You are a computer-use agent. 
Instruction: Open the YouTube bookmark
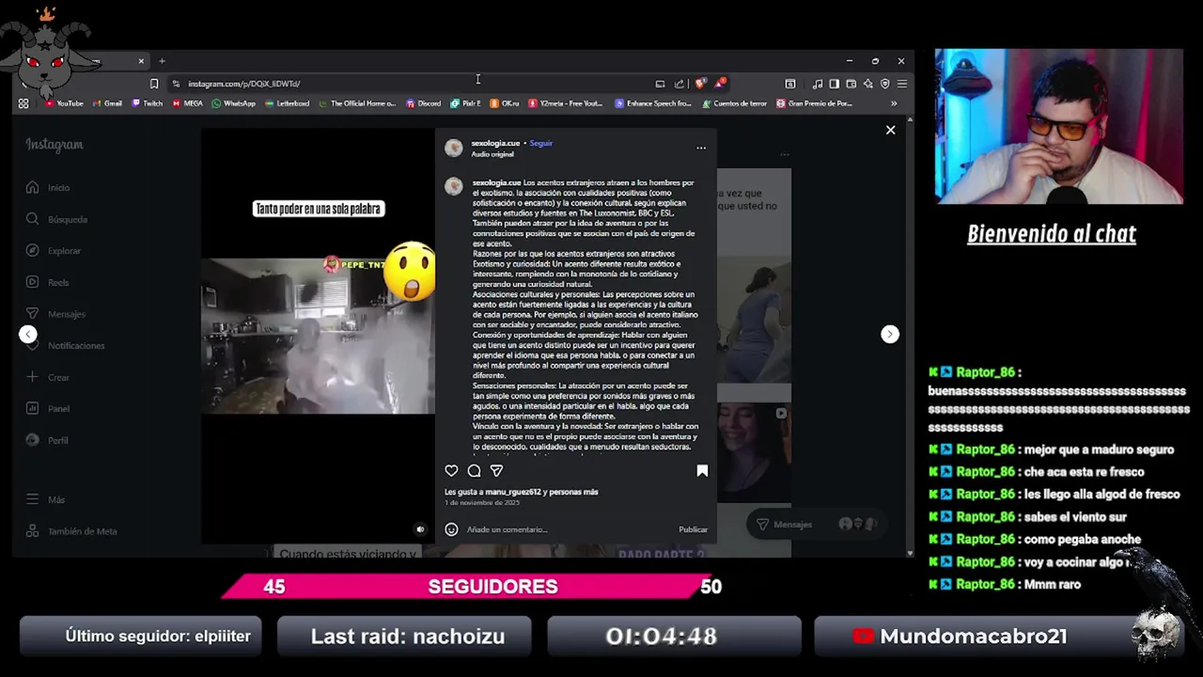click(x=64, y=103)
